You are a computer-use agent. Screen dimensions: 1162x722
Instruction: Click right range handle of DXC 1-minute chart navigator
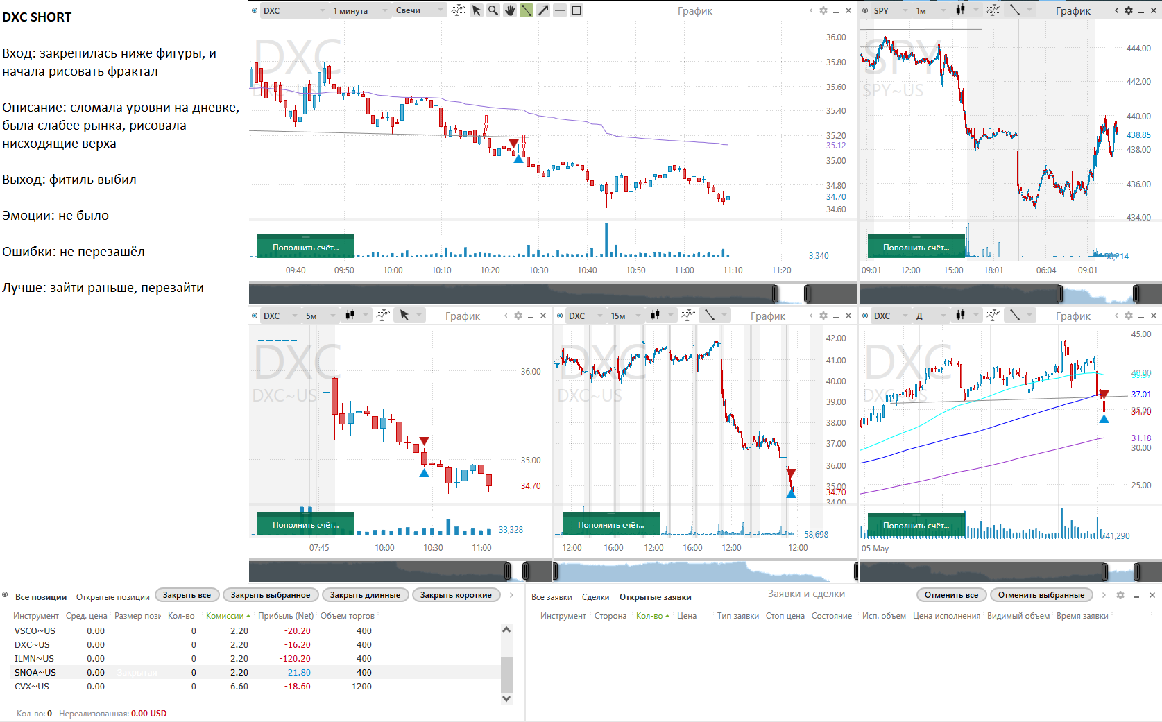(808, 294)
